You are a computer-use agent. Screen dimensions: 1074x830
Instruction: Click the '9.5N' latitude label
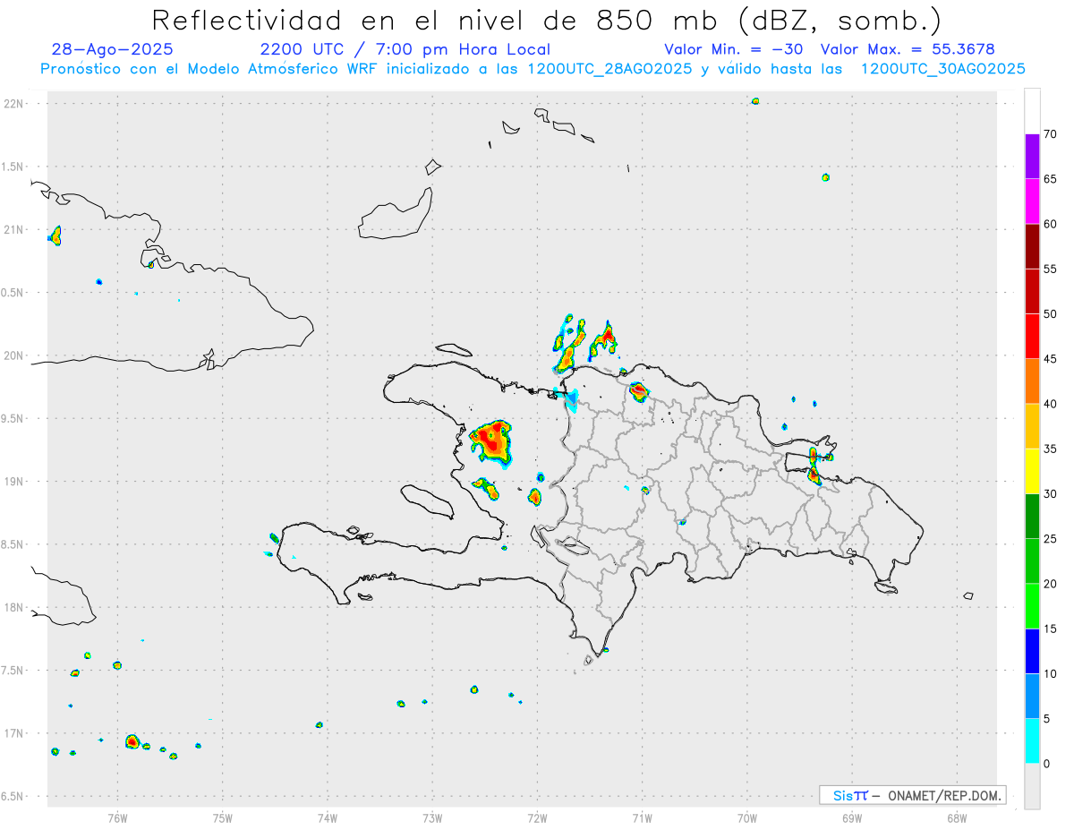click(x=13, y=419)
